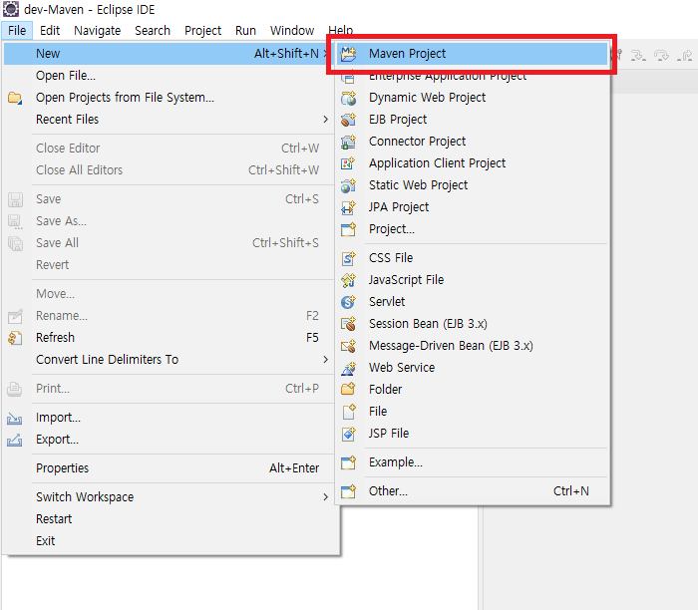Click the Import icon in File menu

(x=15, y=418)
